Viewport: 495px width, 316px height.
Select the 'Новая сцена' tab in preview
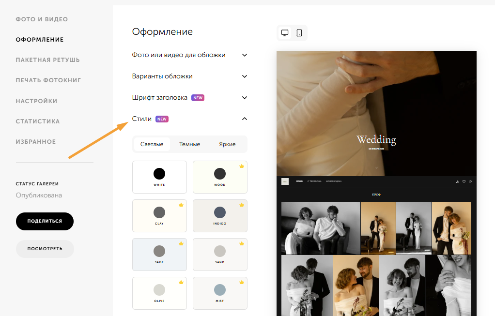tap(334, 181)
